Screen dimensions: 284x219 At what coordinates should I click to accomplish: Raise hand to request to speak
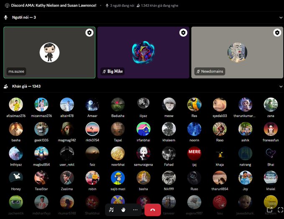click(x=123, y=210)
